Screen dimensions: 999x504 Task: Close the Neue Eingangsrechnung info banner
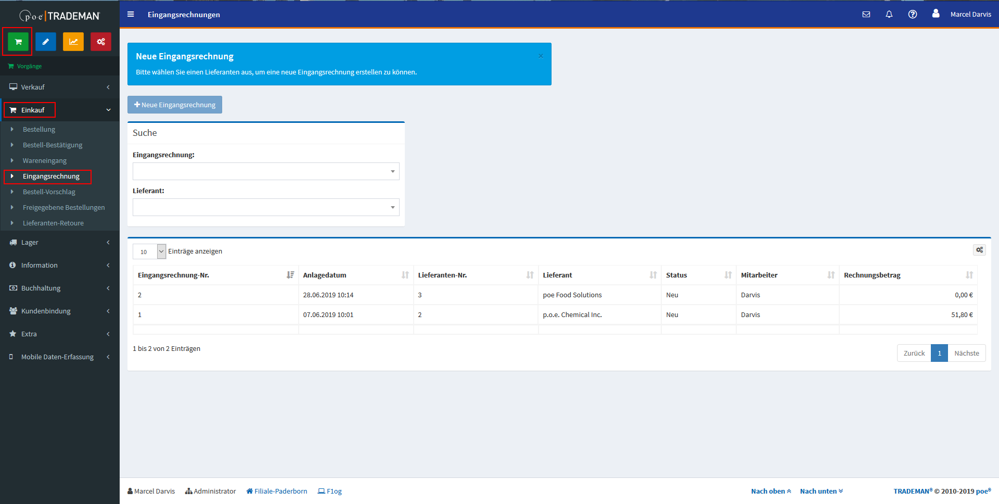541,56
